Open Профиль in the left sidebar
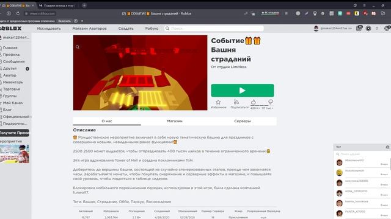The width and height of the screenshot is (391, 219). click(x=11, y=55)
